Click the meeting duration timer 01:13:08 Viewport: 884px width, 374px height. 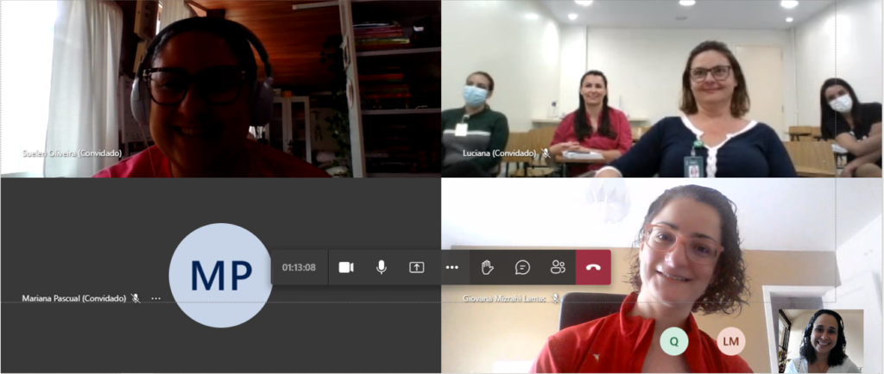tap(299, 267)
